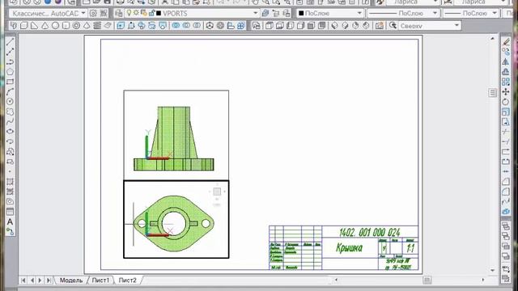
Task: Go to the last layout tab arrow
Action: click(49, 280)
